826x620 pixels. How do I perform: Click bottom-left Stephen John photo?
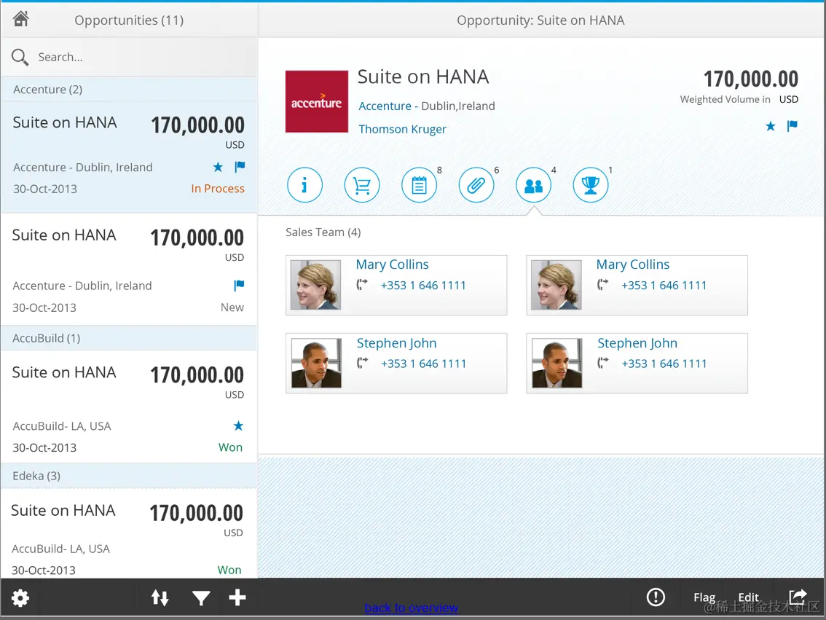[316, 363]
